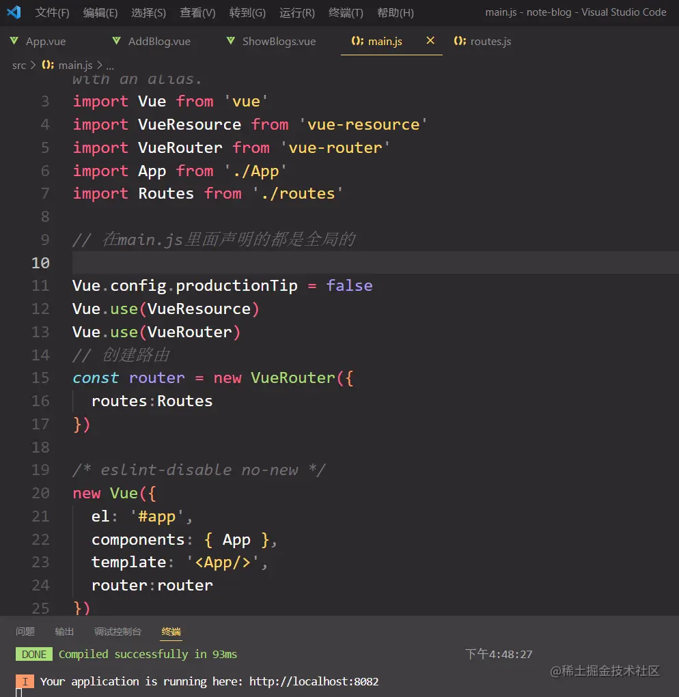Place cursor on empty highlighted line 10

(x=375, y=263)
